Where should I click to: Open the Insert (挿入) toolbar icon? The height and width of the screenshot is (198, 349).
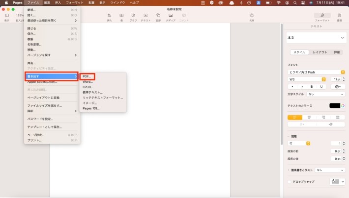click(x=110, y=15)
